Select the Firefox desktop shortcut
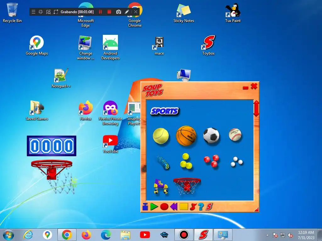Viewport: 322px width, 241px height. pos(86,111)
